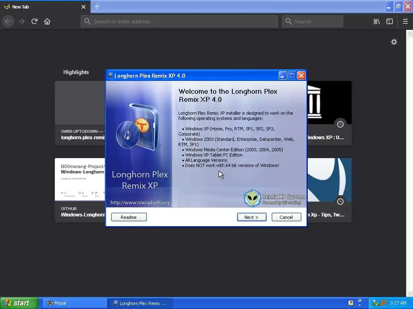Click the installer title bar icon
The image size is (413, 309).
110,75
